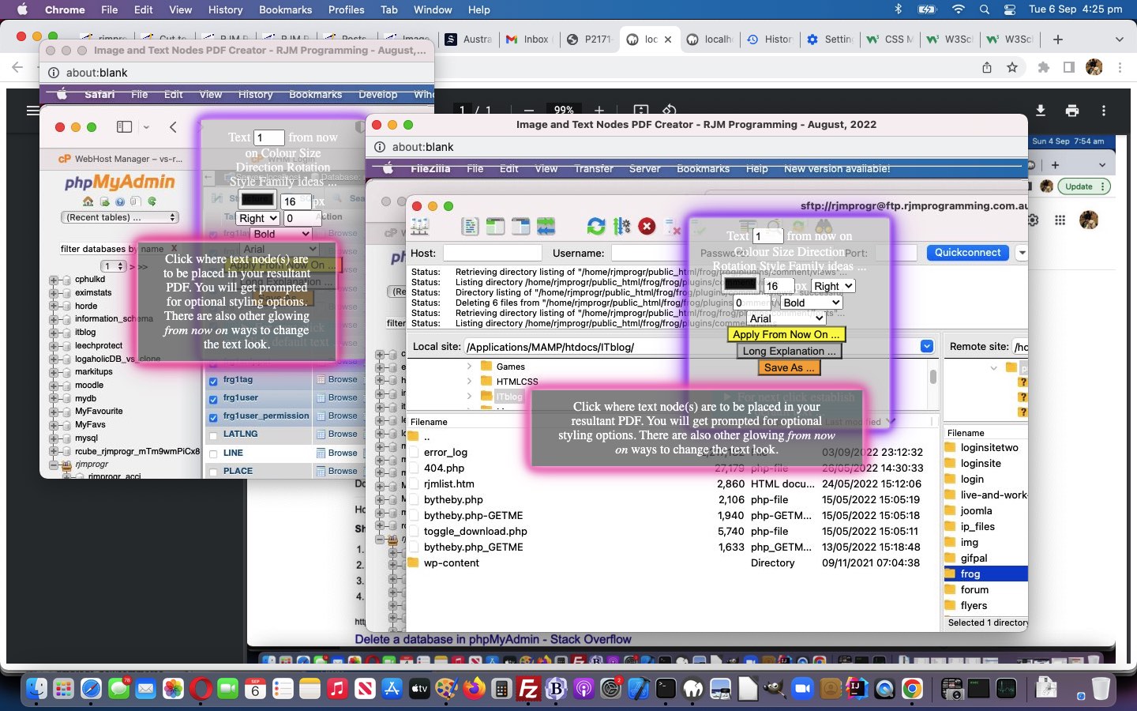This screenshot has height=711, width=1137.
Task: Open FileZilla Site Manager icon
Action: (x=420, y=227)
